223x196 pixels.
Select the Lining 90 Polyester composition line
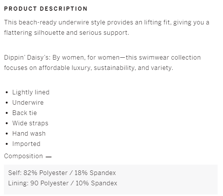click(x=62, y=183)
